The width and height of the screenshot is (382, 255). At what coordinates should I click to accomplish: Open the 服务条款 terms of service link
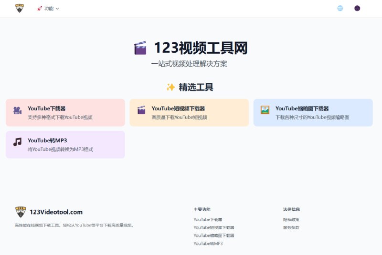[291, 228]
